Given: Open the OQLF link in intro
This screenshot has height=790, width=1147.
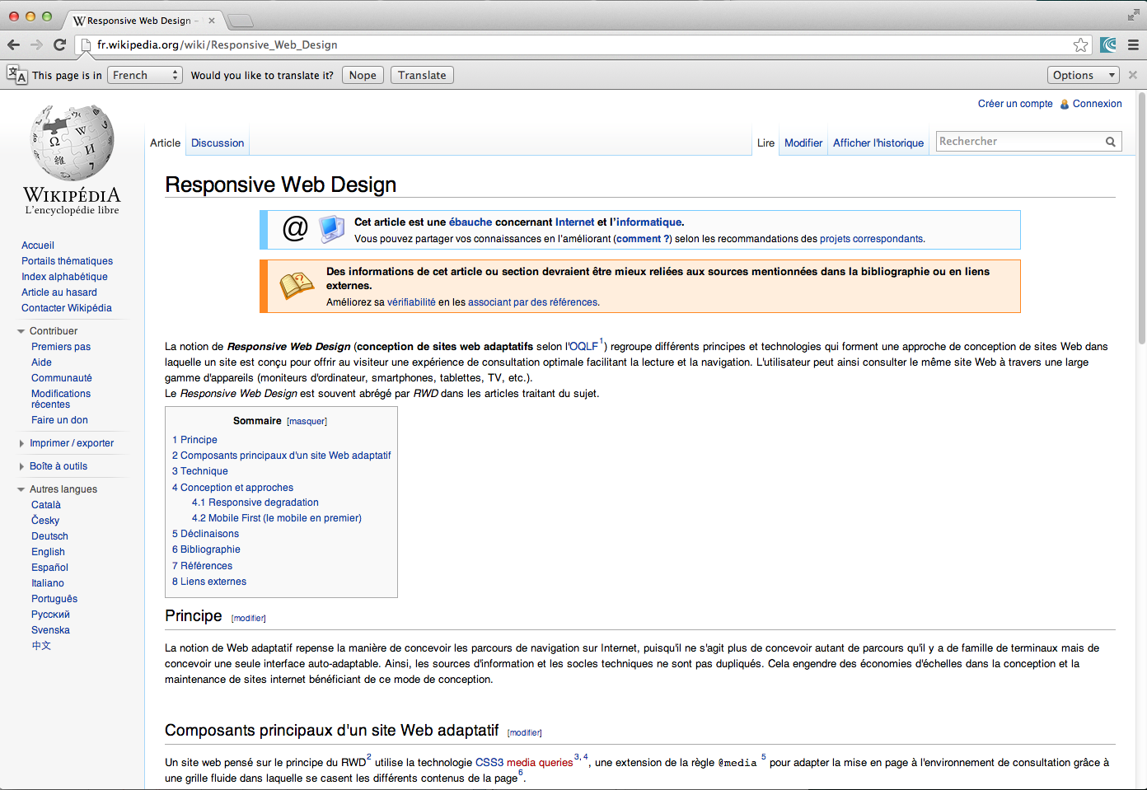Looking at the screenshot, I should click(x=583, y=347).
